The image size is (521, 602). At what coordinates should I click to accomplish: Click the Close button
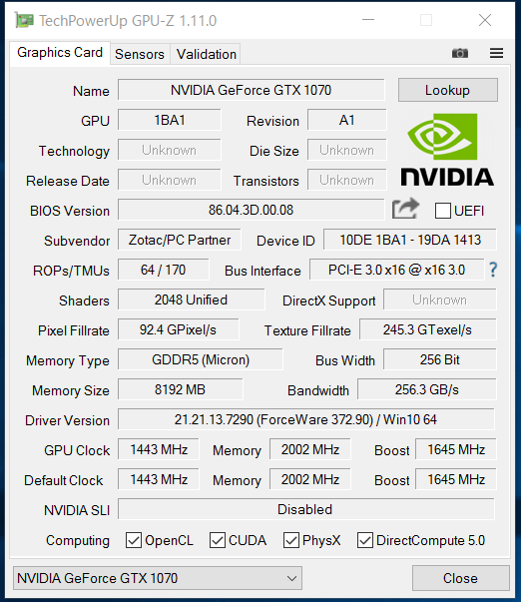(460, 578)
